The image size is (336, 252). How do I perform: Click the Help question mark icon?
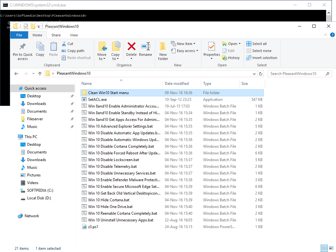(x=332, y=35)
